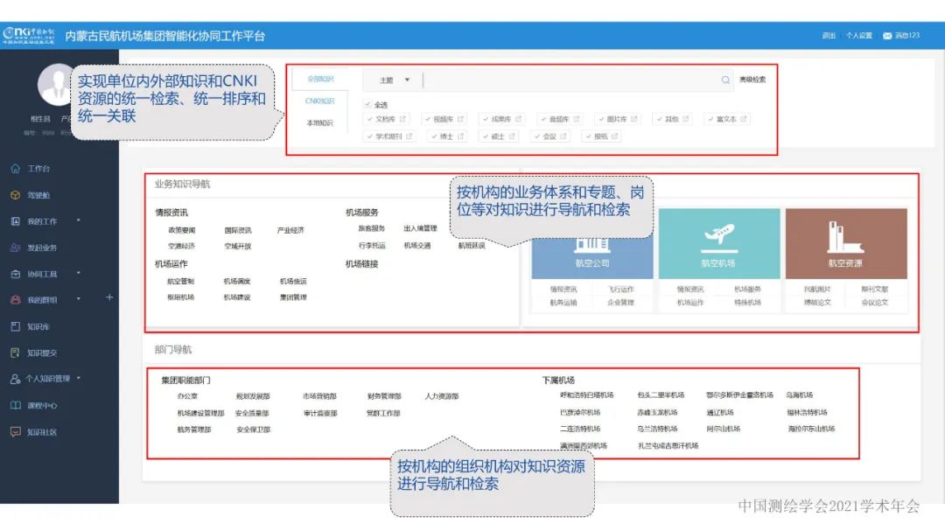Click the 知识社区 chat icon
Viewport: 945px width, 531px height.
point(15,431)
